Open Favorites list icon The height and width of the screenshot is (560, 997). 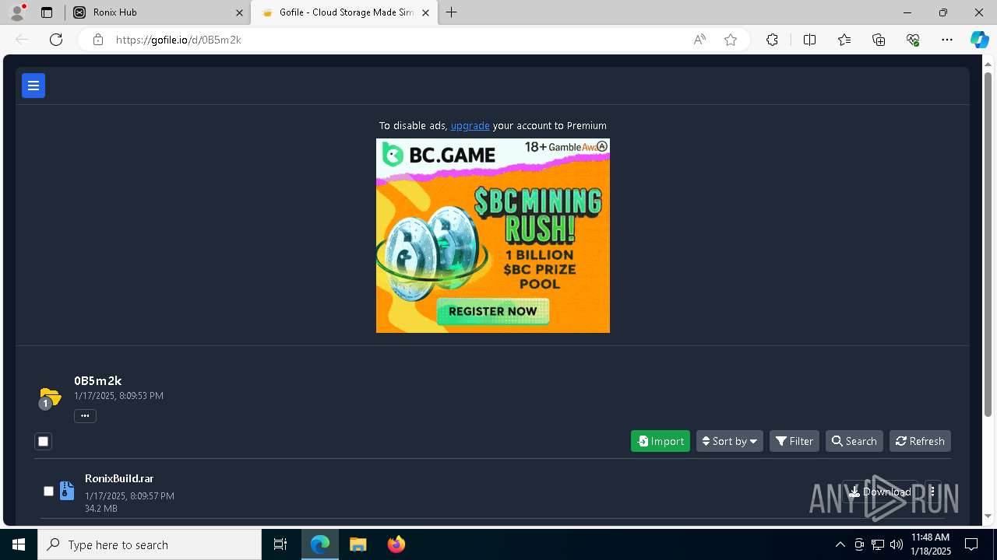[844, 40]
